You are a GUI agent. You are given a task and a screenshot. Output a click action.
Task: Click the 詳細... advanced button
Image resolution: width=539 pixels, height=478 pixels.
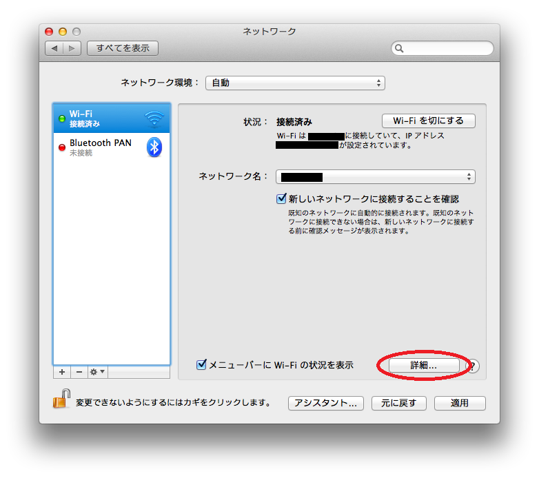[424, 365]
